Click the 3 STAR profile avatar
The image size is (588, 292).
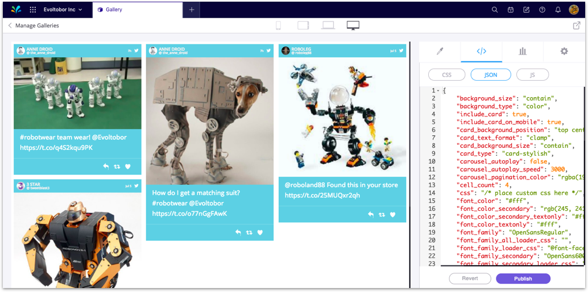tap(21, 186)
